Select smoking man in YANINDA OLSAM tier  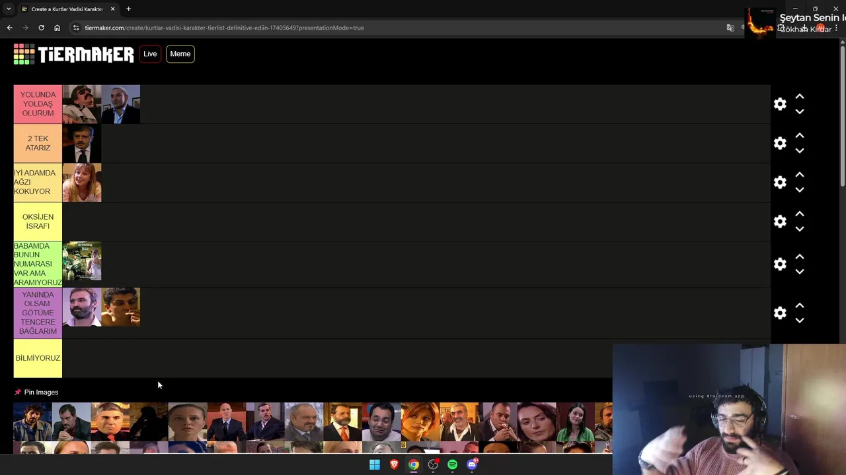pos(121,307)
